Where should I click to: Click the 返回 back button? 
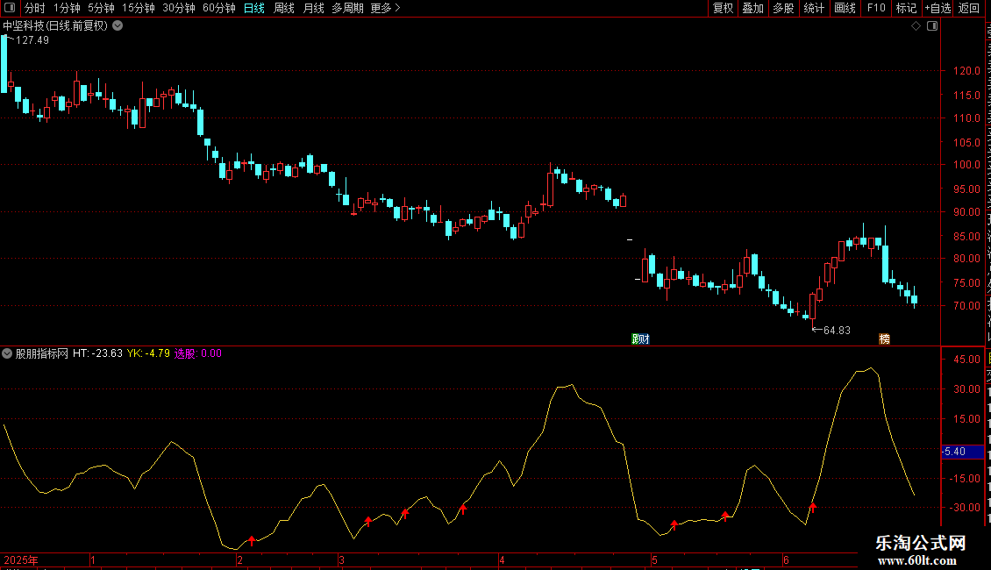[x=968, y=8]
